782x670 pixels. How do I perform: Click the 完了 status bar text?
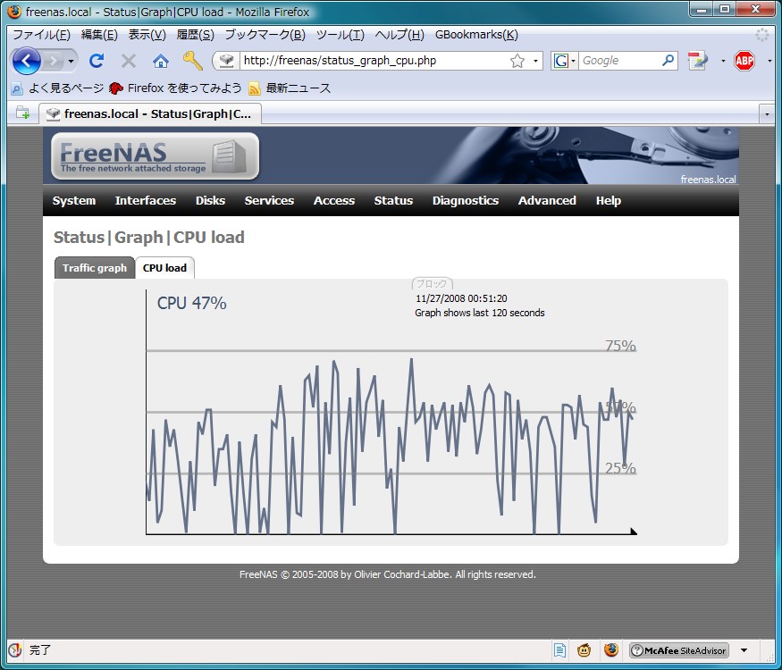[x=40, y=650]
